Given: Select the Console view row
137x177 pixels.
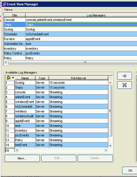Looking at the screenshot, I should pyautogui.click(x=70, y=20).
